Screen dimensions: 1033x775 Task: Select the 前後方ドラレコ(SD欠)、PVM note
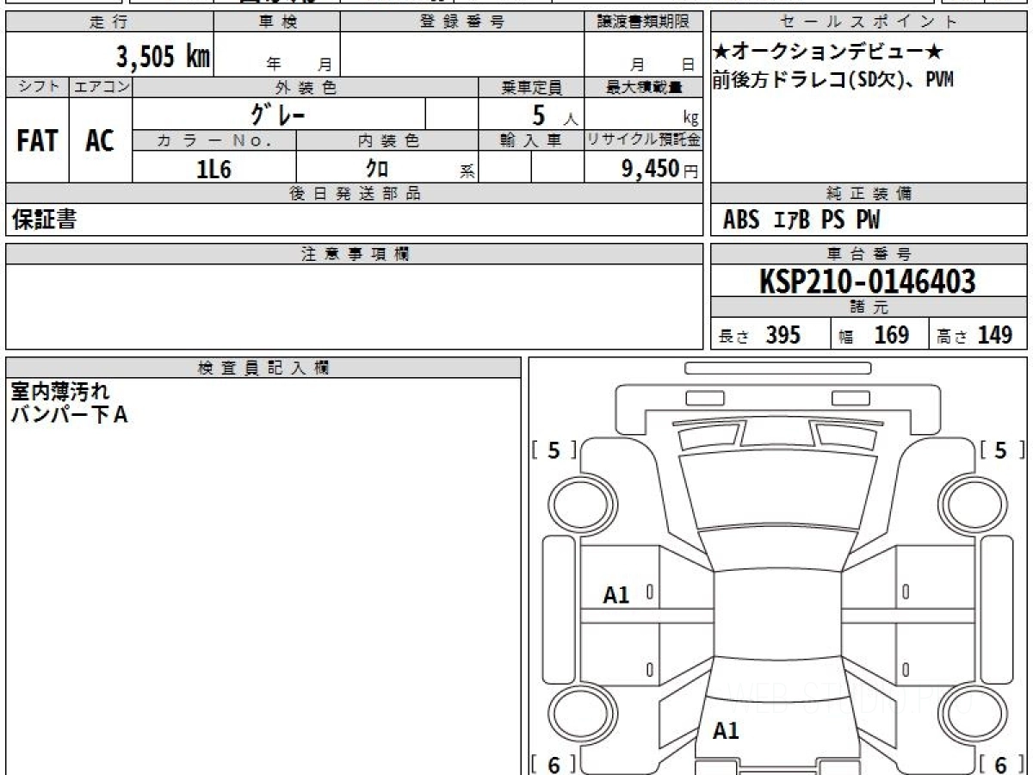tap(832, 80)
